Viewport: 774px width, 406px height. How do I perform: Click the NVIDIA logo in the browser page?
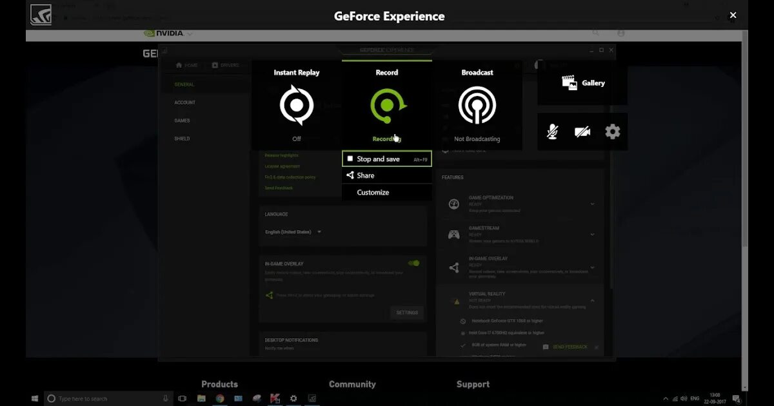pyautogui.click(x=163, y=33)
